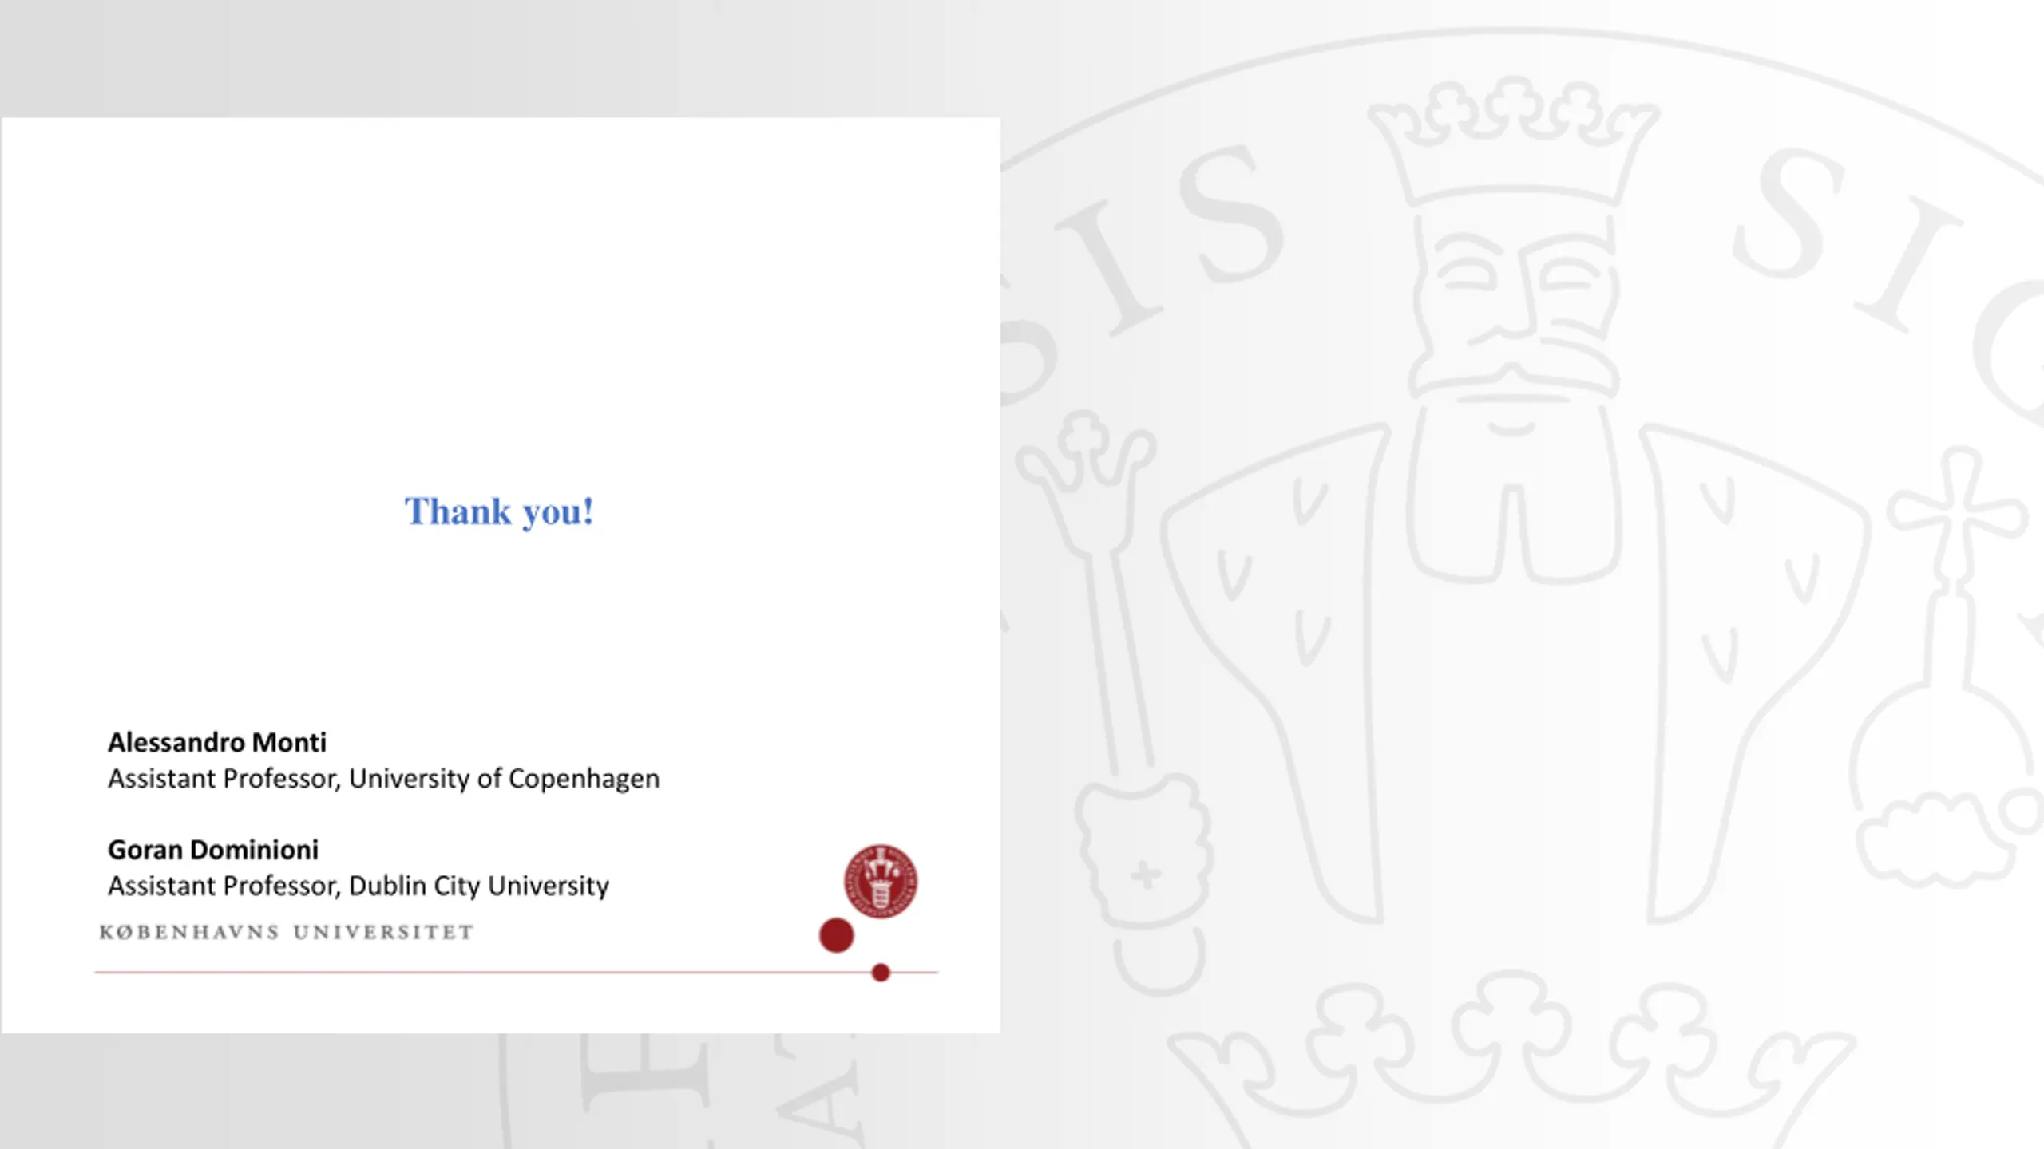Click "Assistant Professor, University of Copenhagen" text
This screenshot has height=1149, width=2044.
[x=383, y=779]
